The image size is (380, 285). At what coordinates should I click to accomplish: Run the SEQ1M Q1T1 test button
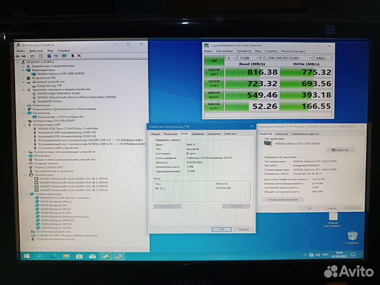[x=214, y=83]
